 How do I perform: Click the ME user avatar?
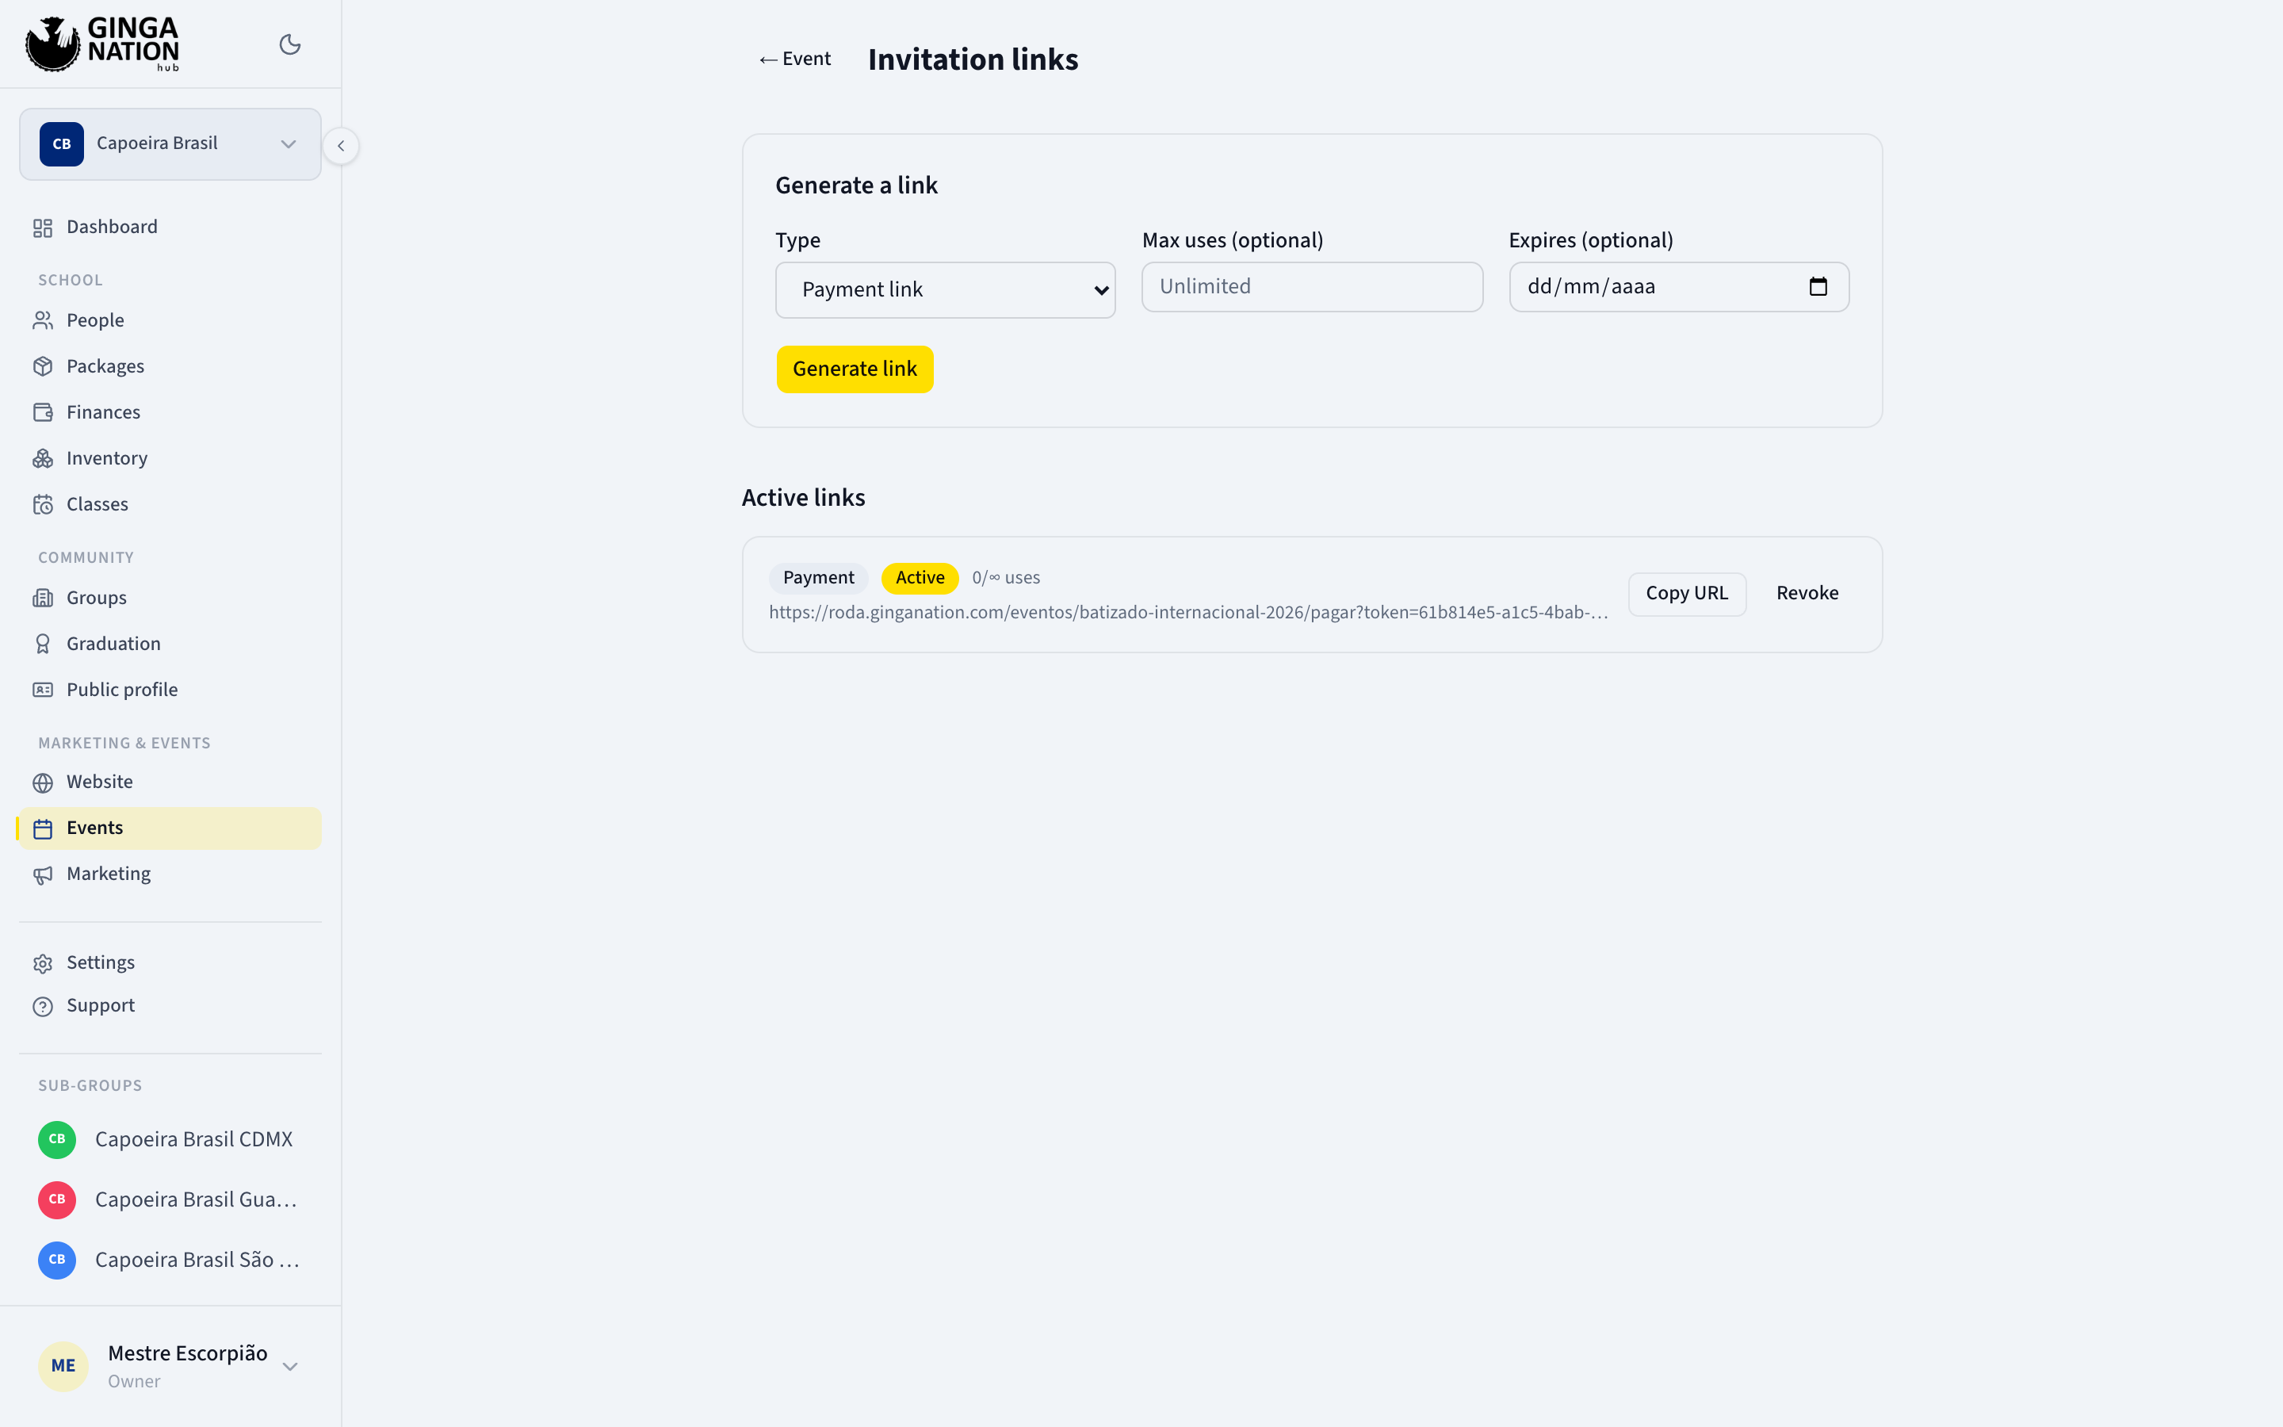pos(63,1366)
